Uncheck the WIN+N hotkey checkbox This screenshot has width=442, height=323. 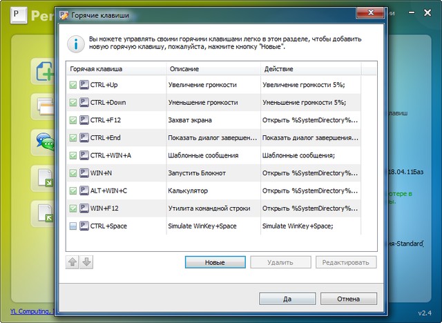coord(73,173)
